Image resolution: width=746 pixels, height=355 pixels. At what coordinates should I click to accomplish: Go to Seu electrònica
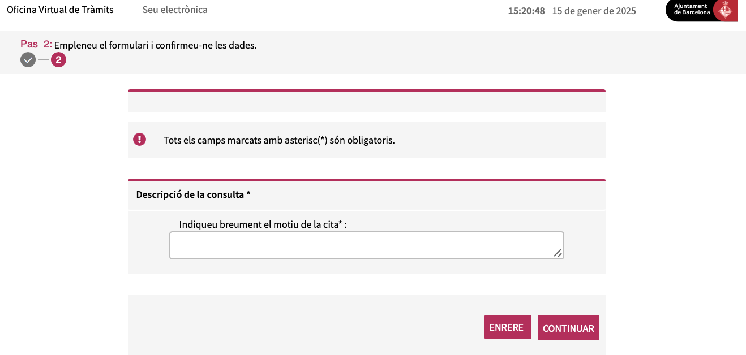[175, 10]
